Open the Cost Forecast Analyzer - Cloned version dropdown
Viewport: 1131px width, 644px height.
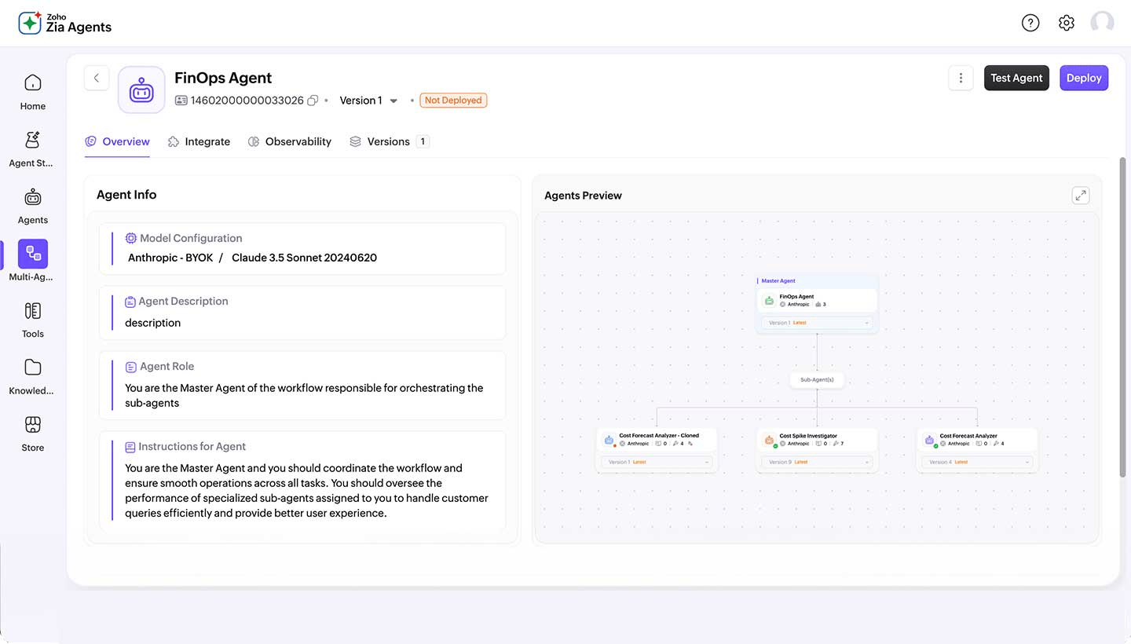point(657,462)
